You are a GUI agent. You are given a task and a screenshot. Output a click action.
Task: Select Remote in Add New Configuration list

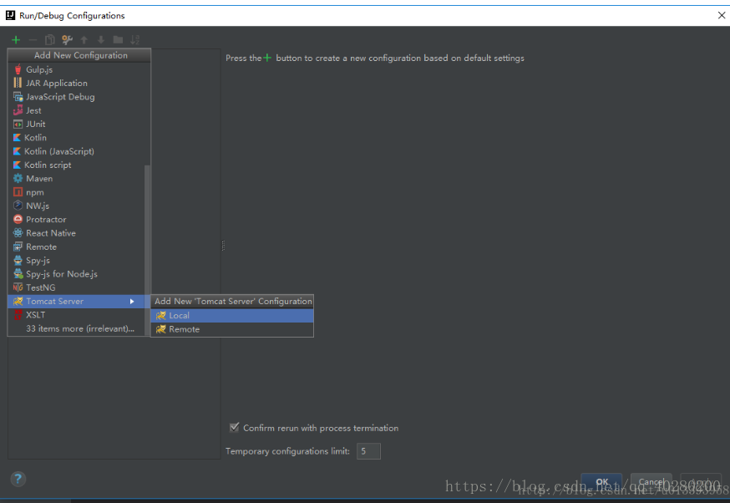pyautogui.click(x=77, y=246)
